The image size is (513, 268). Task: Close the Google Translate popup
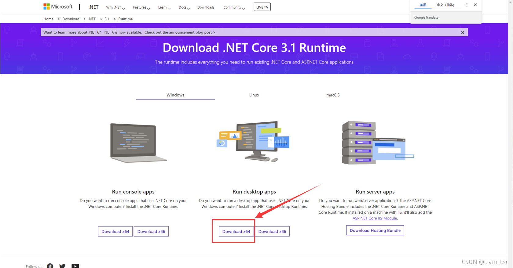(x=475, y=5)
